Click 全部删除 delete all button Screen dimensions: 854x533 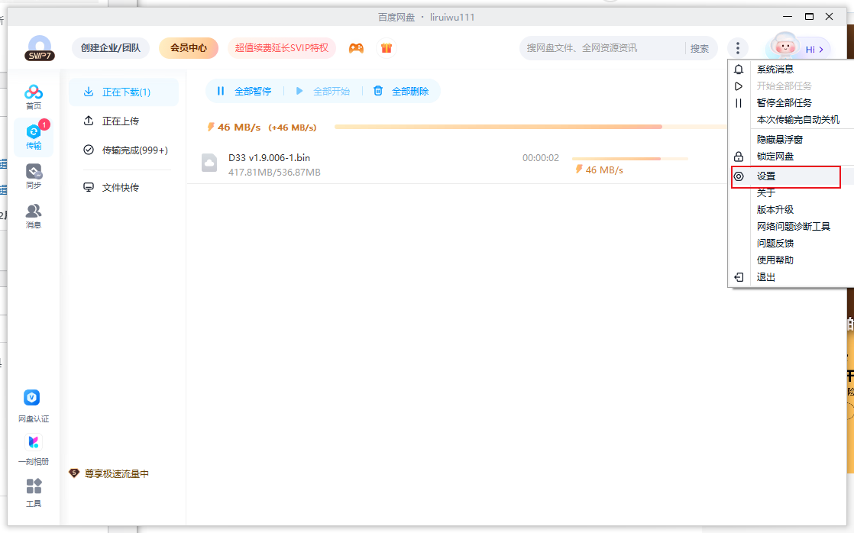pyautogui.click(x=401, y=91)
